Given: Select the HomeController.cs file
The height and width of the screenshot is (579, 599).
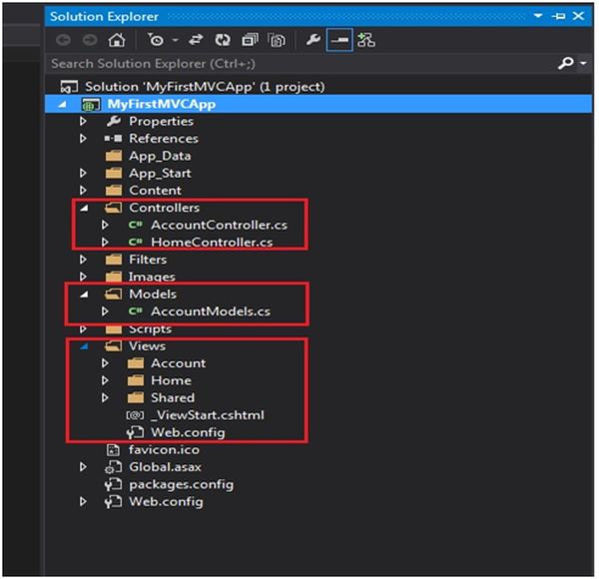Looking at the screenshot, I should point(212,243).
